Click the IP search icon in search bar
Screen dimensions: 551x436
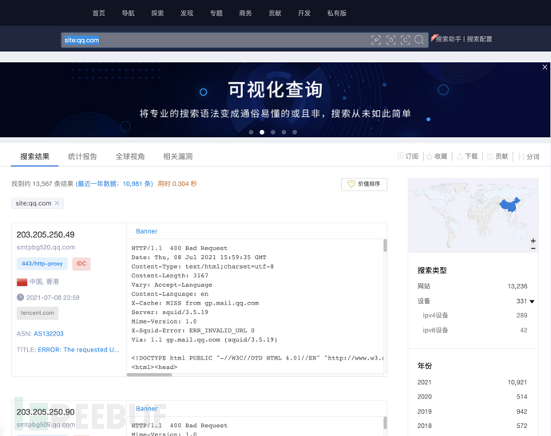376,40
